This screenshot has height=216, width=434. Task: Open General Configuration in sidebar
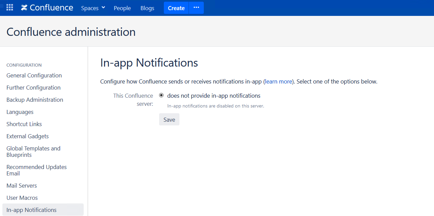click(x=34, y=75)
